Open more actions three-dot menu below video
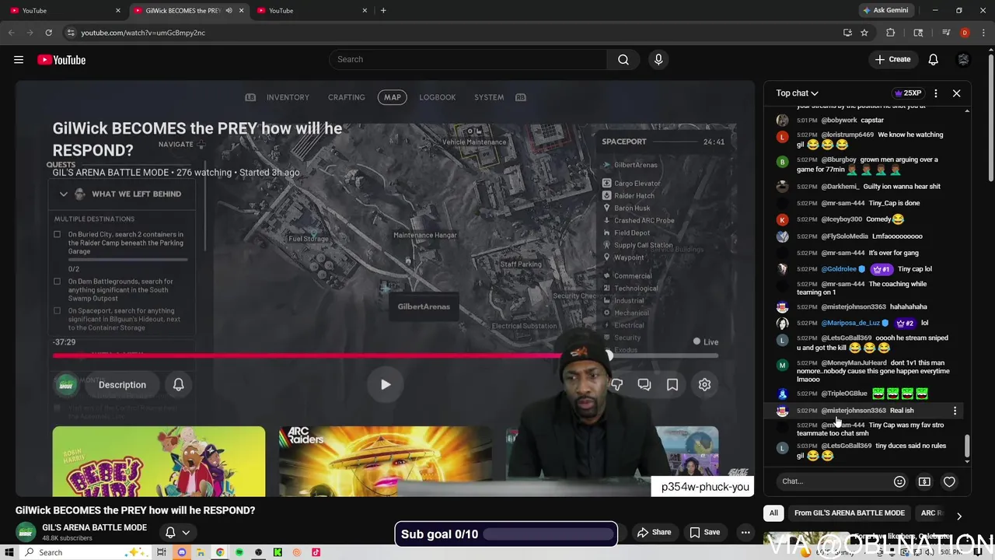The width and height of the screenshot is (995, 560). pos(745,533)
